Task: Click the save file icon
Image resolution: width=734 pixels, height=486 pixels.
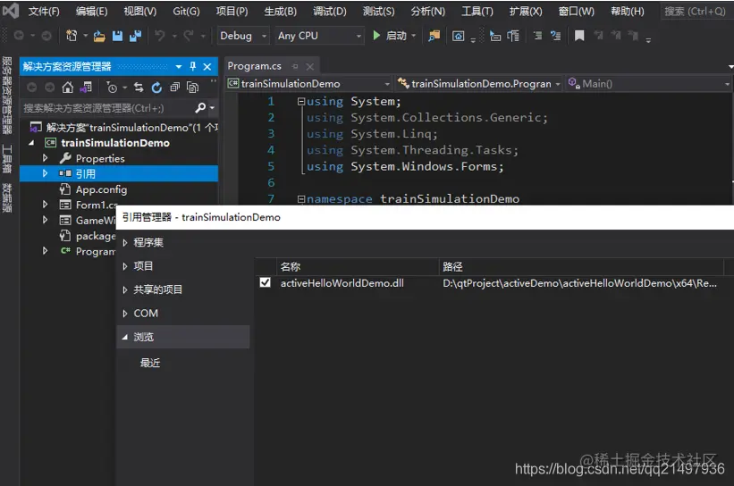Action: (117, 36)
